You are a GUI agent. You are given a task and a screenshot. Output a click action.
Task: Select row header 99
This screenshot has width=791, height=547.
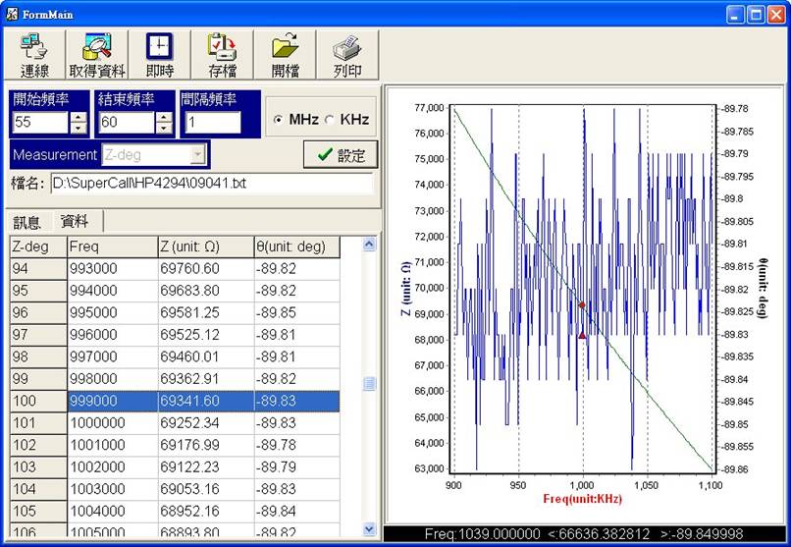(x=38, y=379)
